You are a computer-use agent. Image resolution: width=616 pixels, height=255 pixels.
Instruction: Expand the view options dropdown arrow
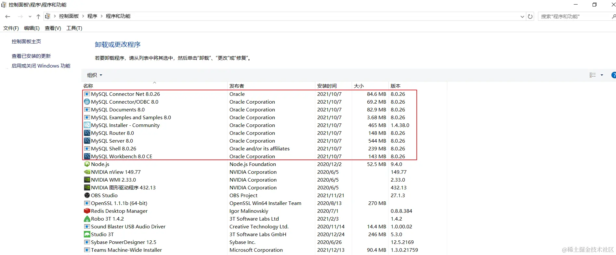pos(602,75)
